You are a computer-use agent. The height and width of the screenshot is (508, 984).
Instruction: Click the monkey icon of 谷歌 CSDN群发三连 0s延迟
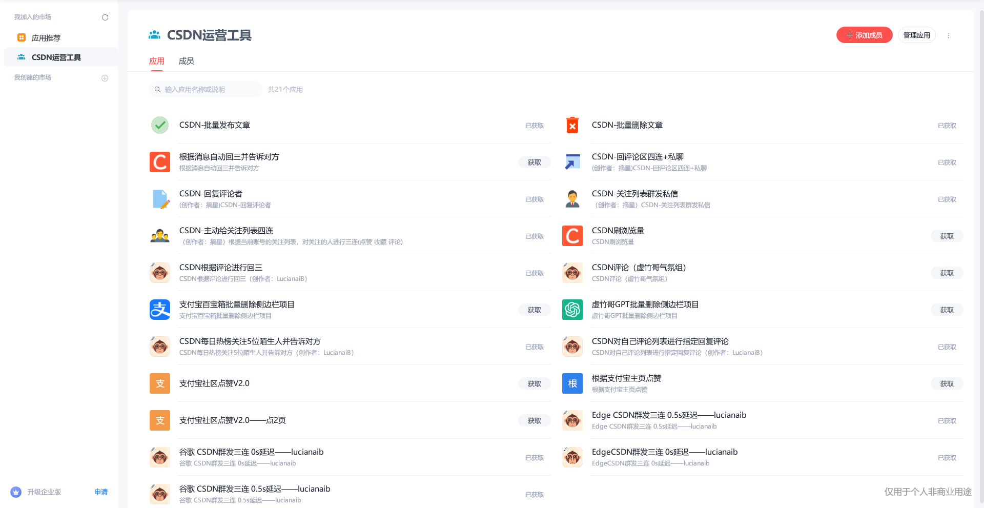[160, 457]
